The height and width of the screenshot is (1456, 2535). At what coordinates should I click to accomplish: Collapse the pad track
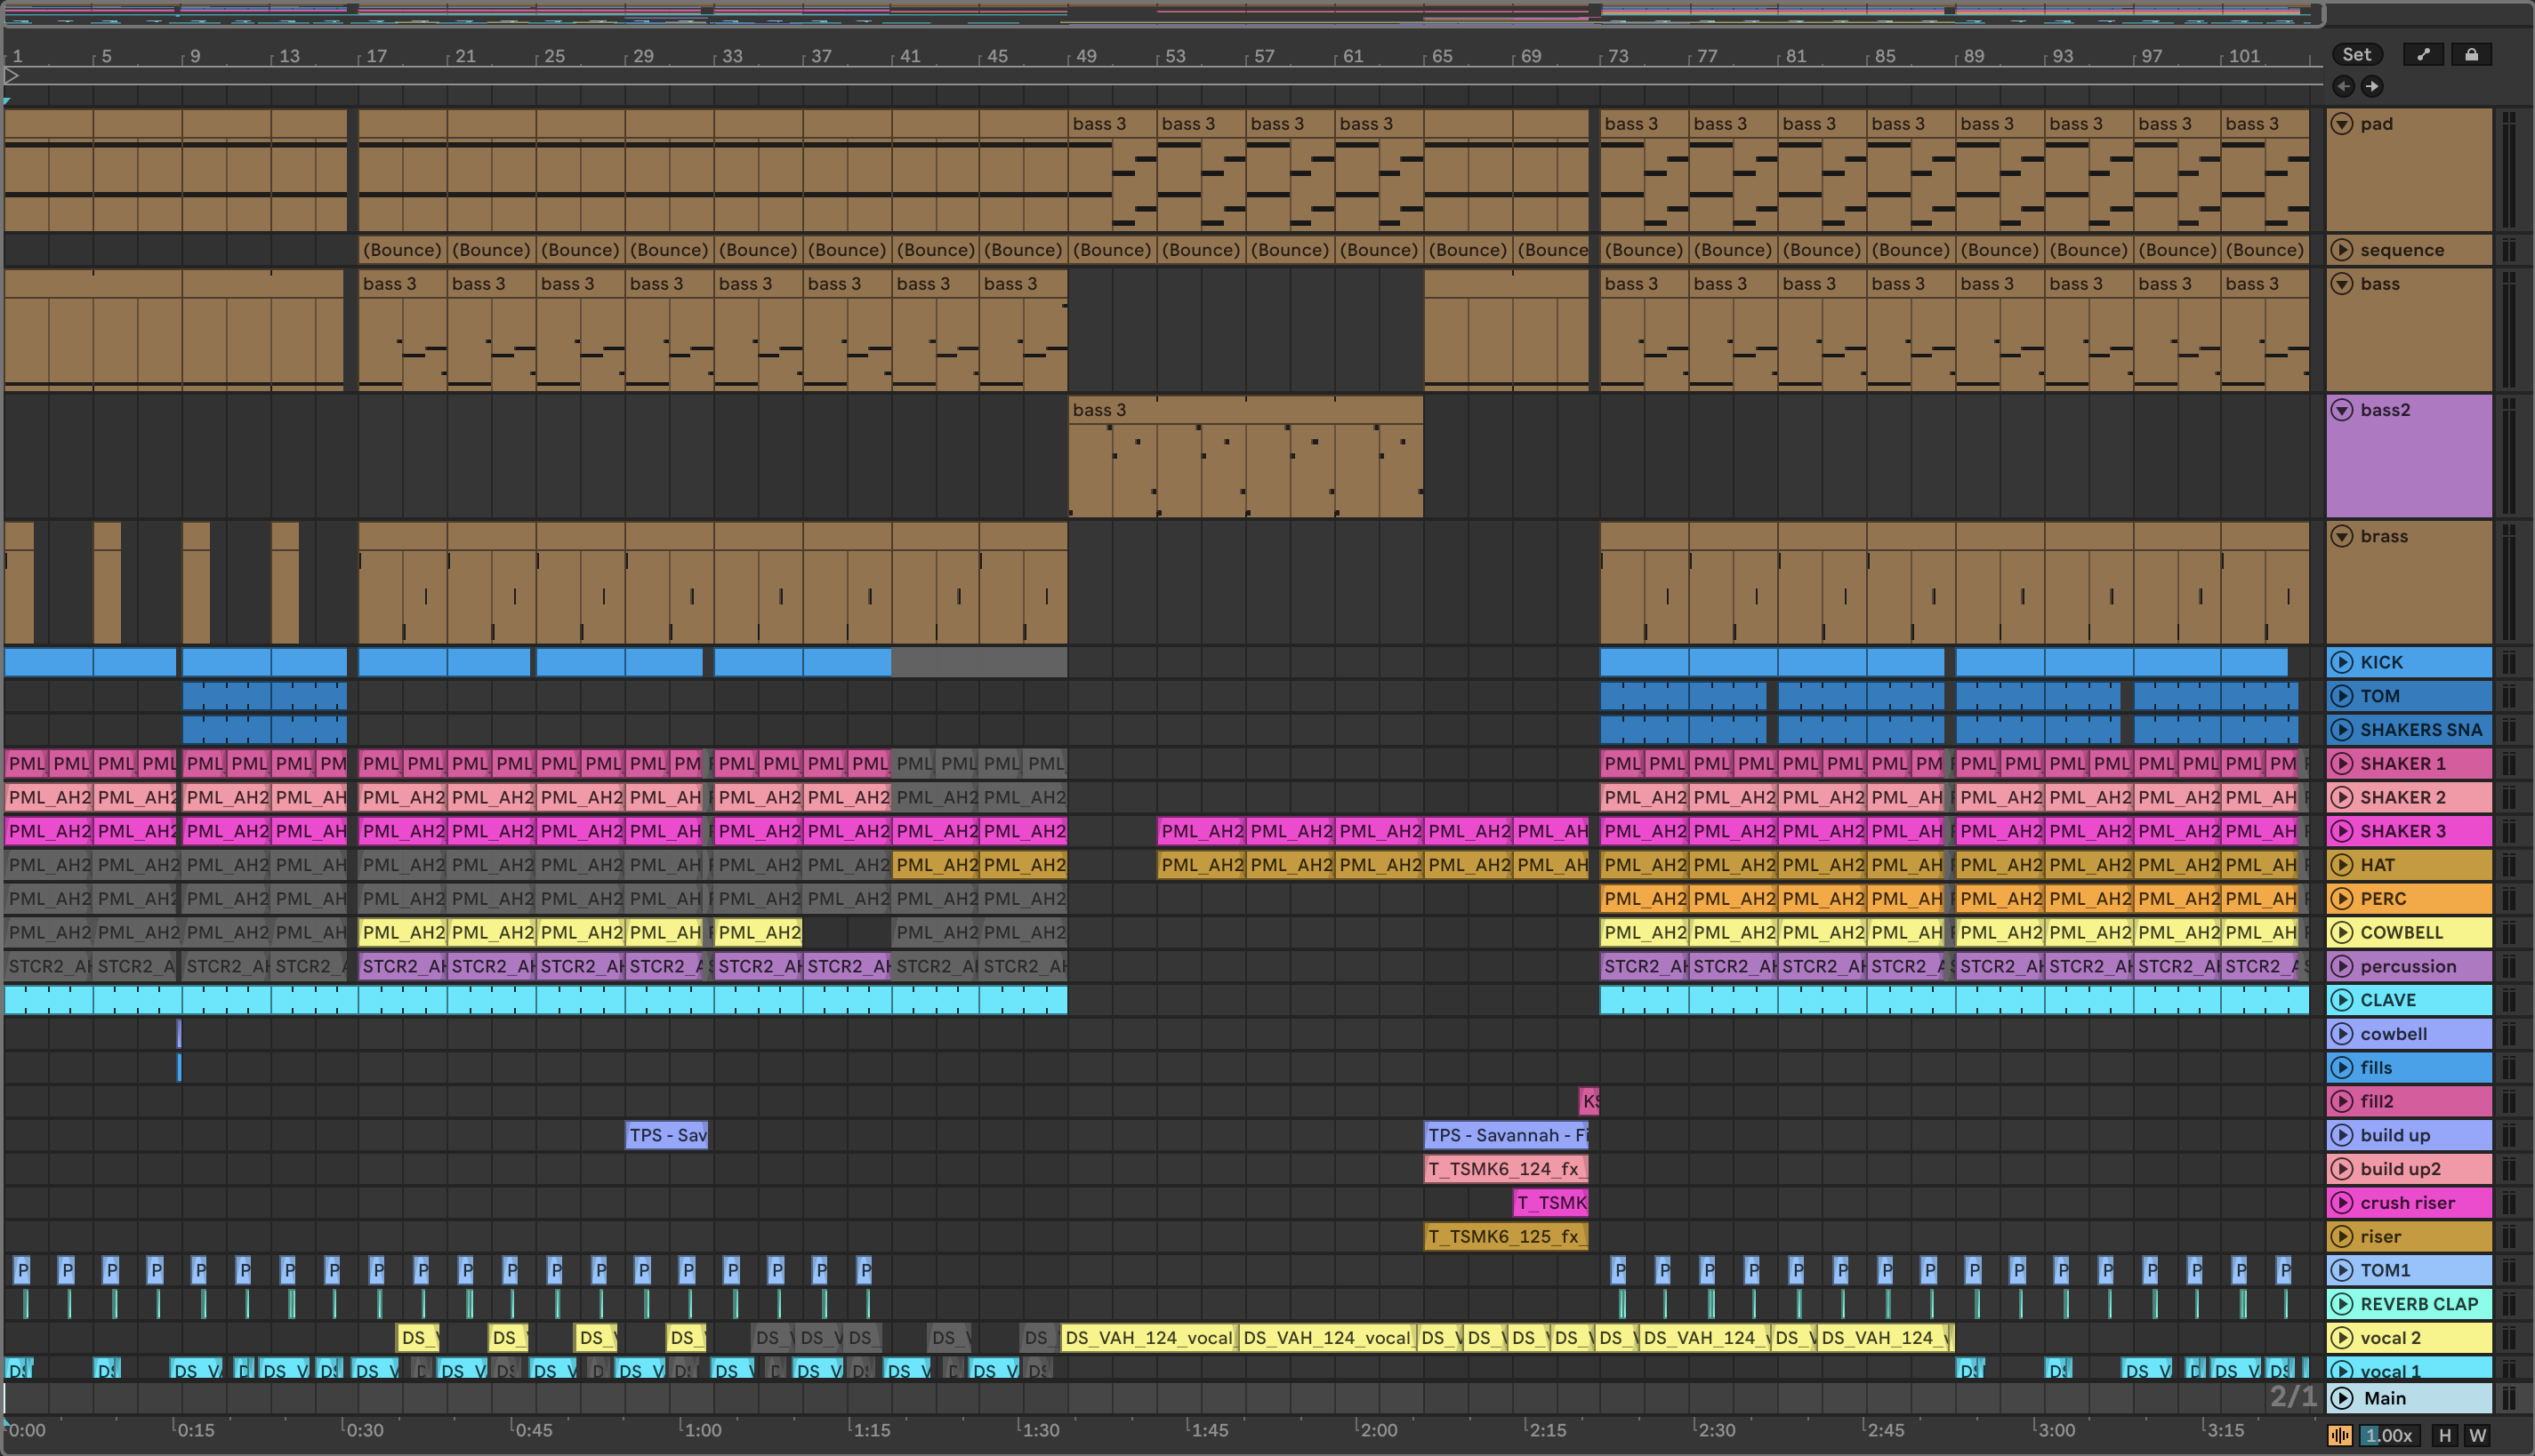point(2342,124)
